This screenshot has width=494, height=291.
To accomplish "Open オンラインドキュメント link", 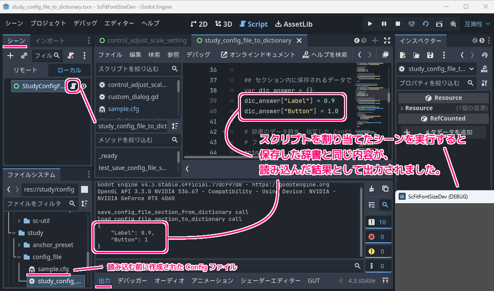I will click(x=258, y=55).
